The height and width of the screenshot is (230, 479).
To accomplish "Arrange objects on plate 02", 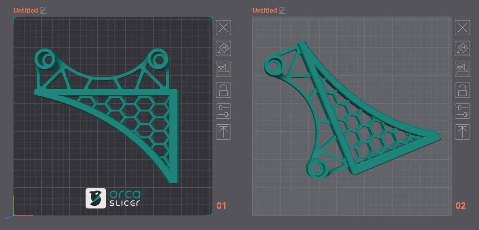I will point(462,69).
